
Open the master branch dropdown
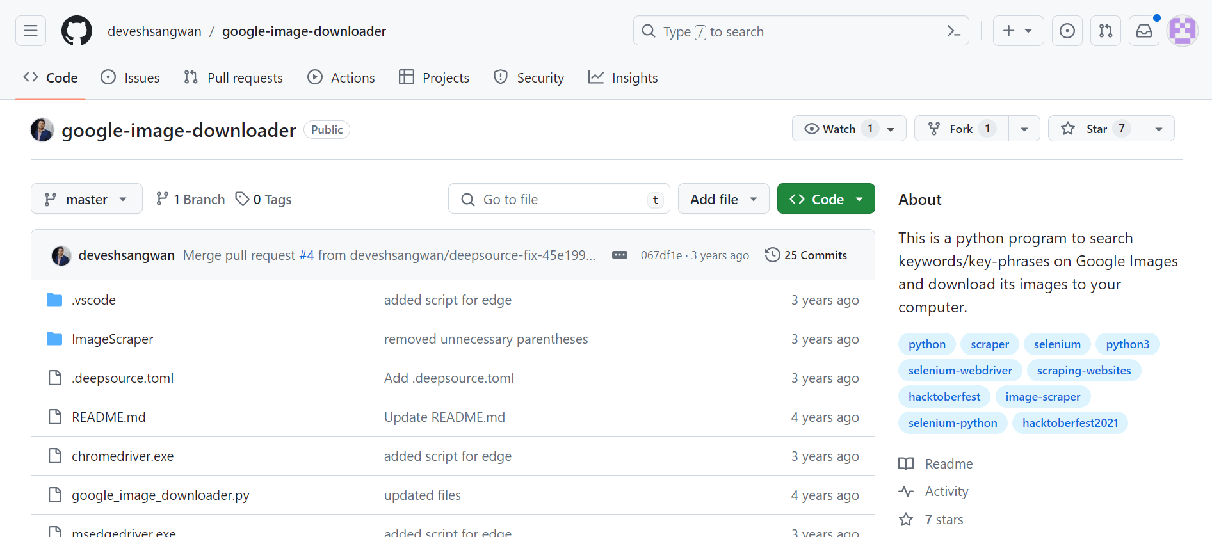coord(86,199)
